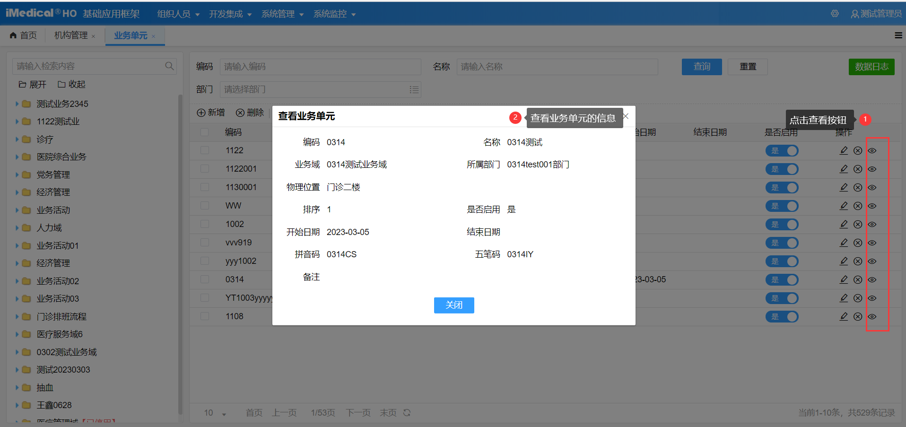
Task: Click 展开 to expand the tree
Action: pos(33,84)
